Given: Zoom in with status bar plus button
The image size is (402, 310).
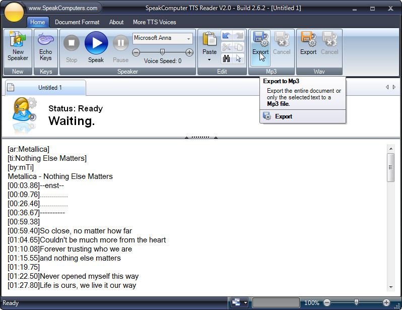Looking at the screenshot, I should pos(386,302).
